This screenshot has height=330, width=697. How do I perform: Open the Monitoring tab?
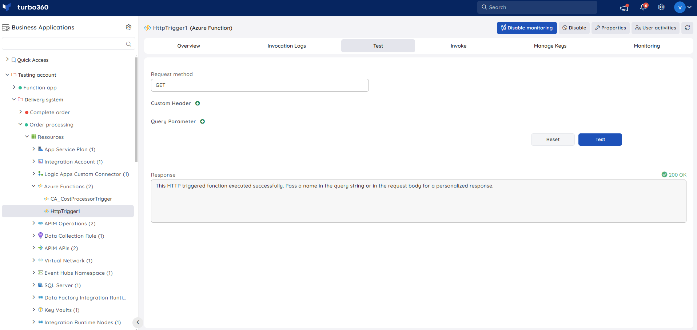pos(647,46)
